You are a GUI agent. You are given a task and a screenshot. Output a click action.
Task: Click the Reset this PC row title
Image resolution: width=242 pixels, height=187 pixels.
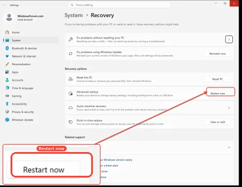pyautogui.click(x=84, y=77)
